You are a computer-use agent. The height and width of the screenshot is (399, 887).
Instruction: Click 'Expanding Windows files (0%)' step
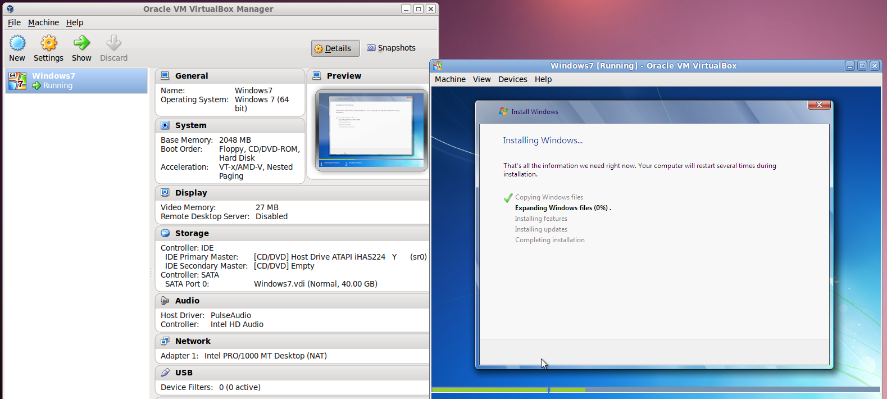[562, 208]
